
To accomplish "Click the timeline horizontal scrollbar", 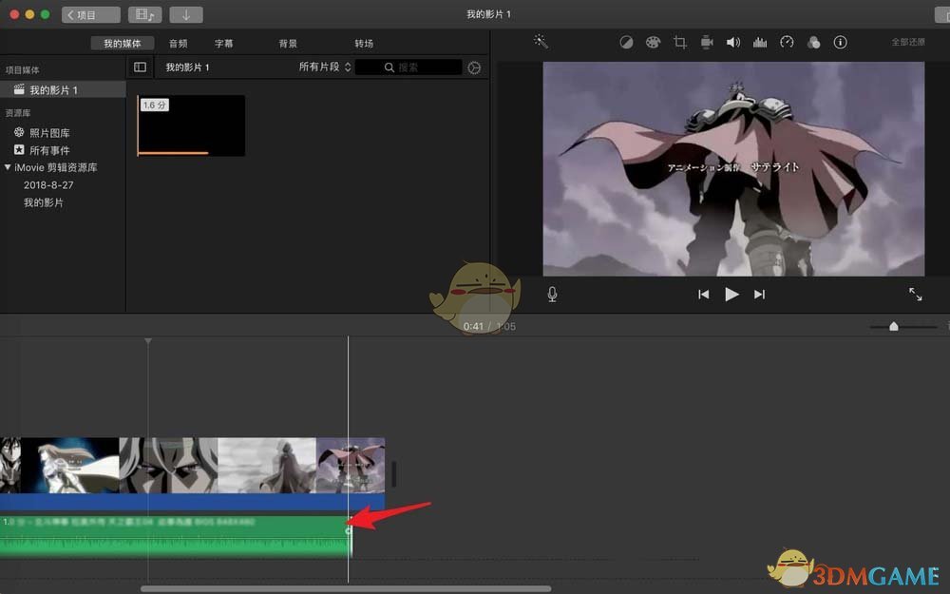I will point(346,588).
